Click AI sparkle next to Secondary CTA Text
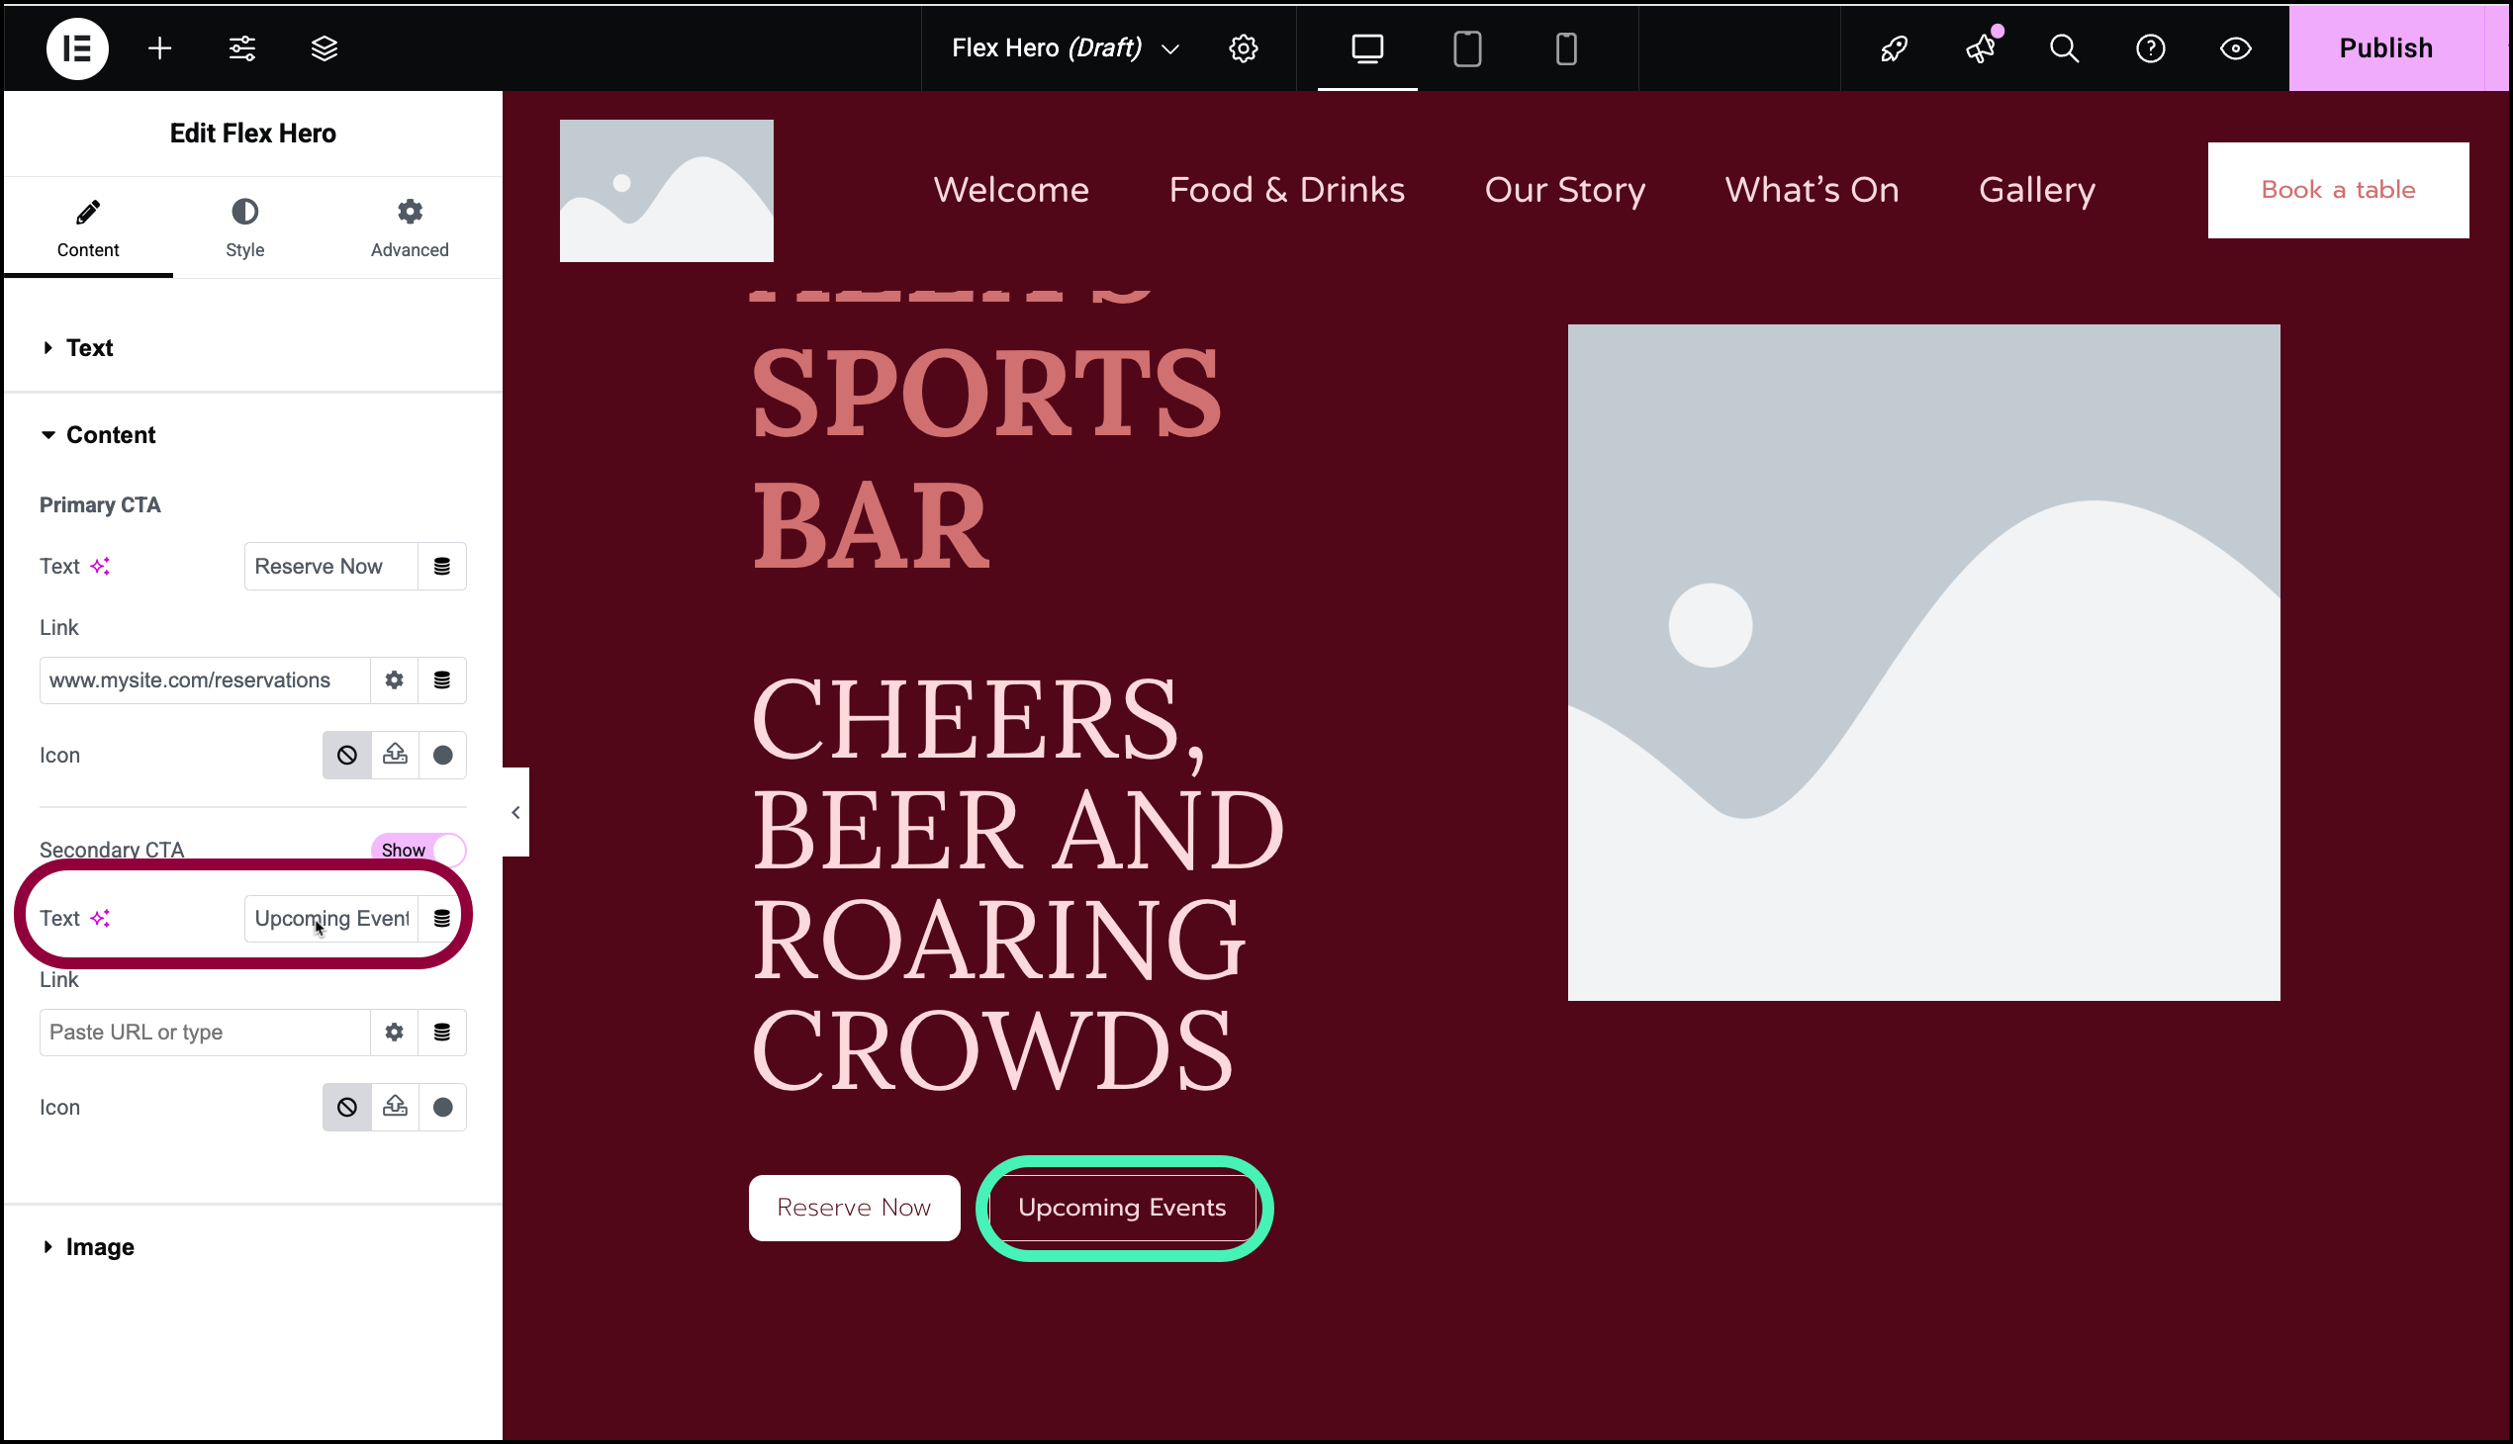 [100, 919]
